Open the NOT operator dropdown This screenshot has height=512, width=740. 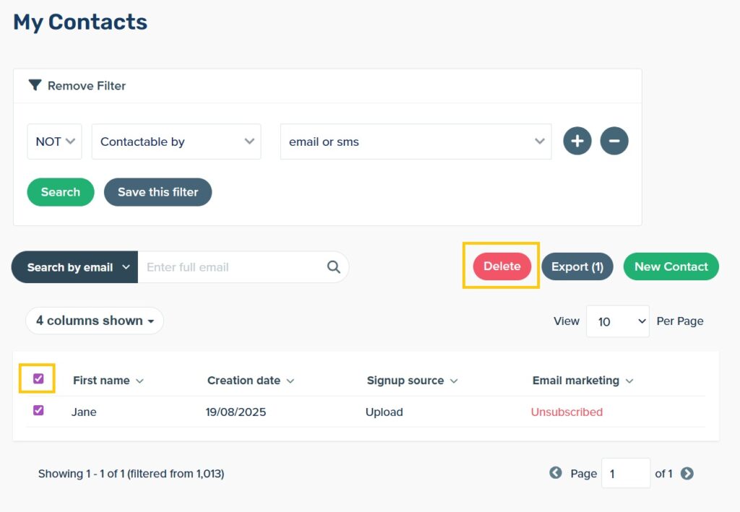point(54,142)
